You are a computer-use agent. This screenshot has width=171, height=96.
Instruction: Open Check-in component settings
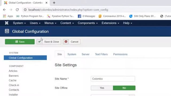click(14, 85)
